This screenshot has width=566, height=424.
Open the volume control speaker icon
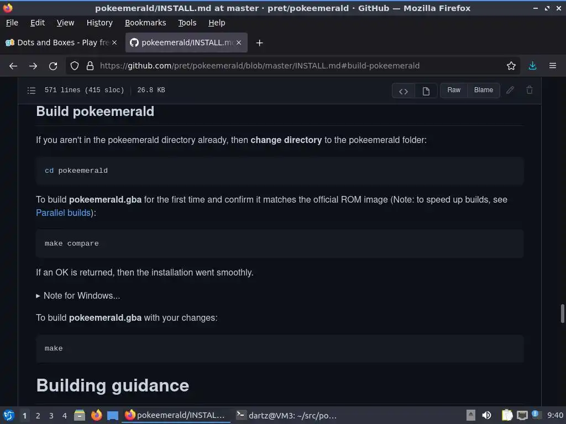click(486, 415)
